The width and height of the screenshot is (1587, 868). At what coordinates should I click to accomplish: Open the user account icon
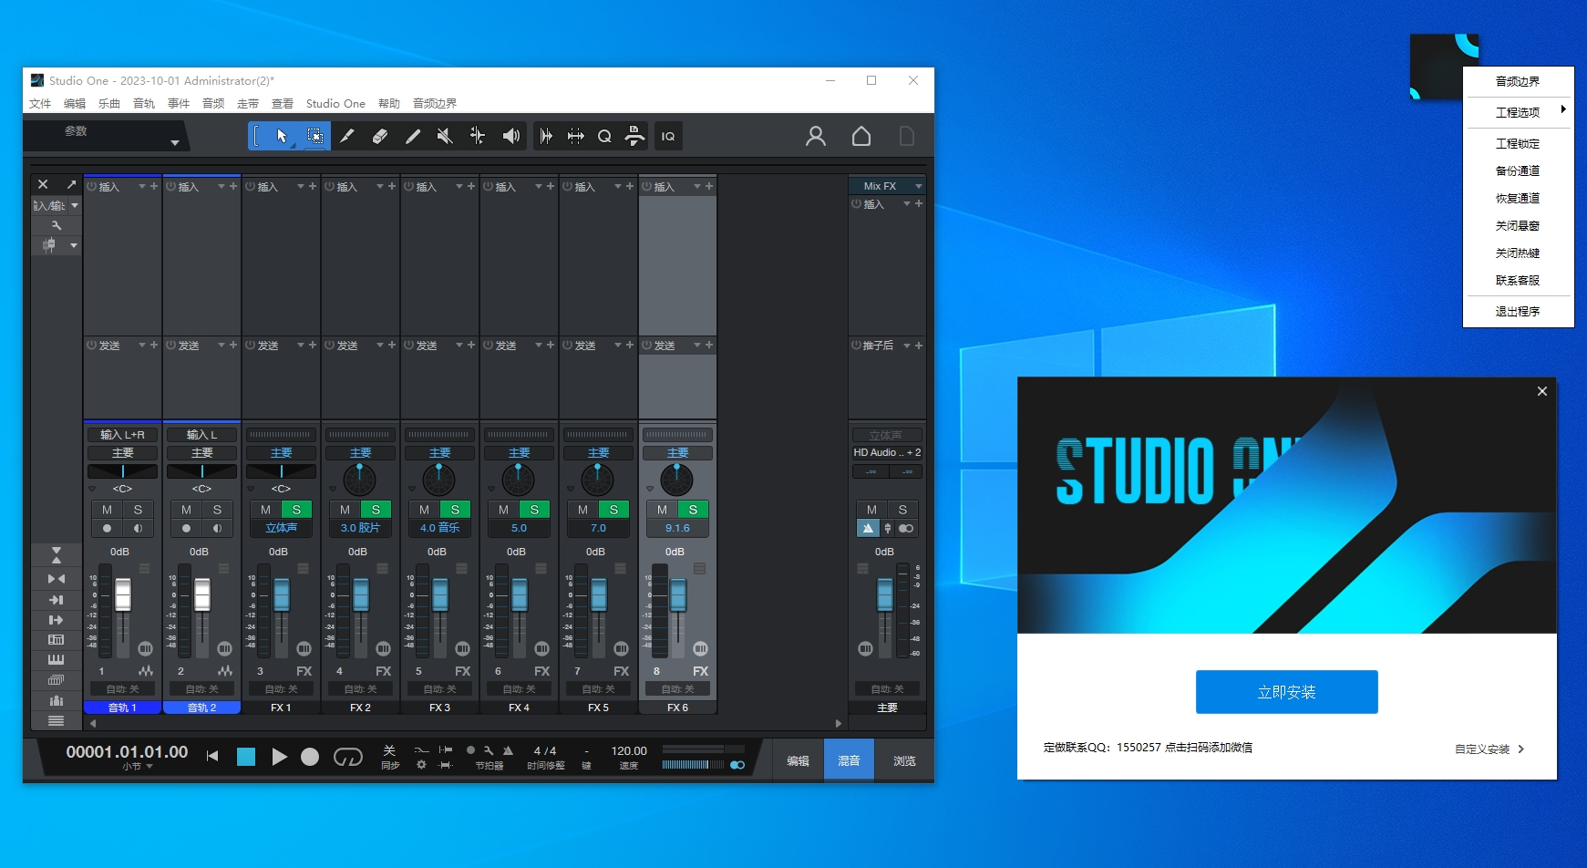(x=816, y=136)
